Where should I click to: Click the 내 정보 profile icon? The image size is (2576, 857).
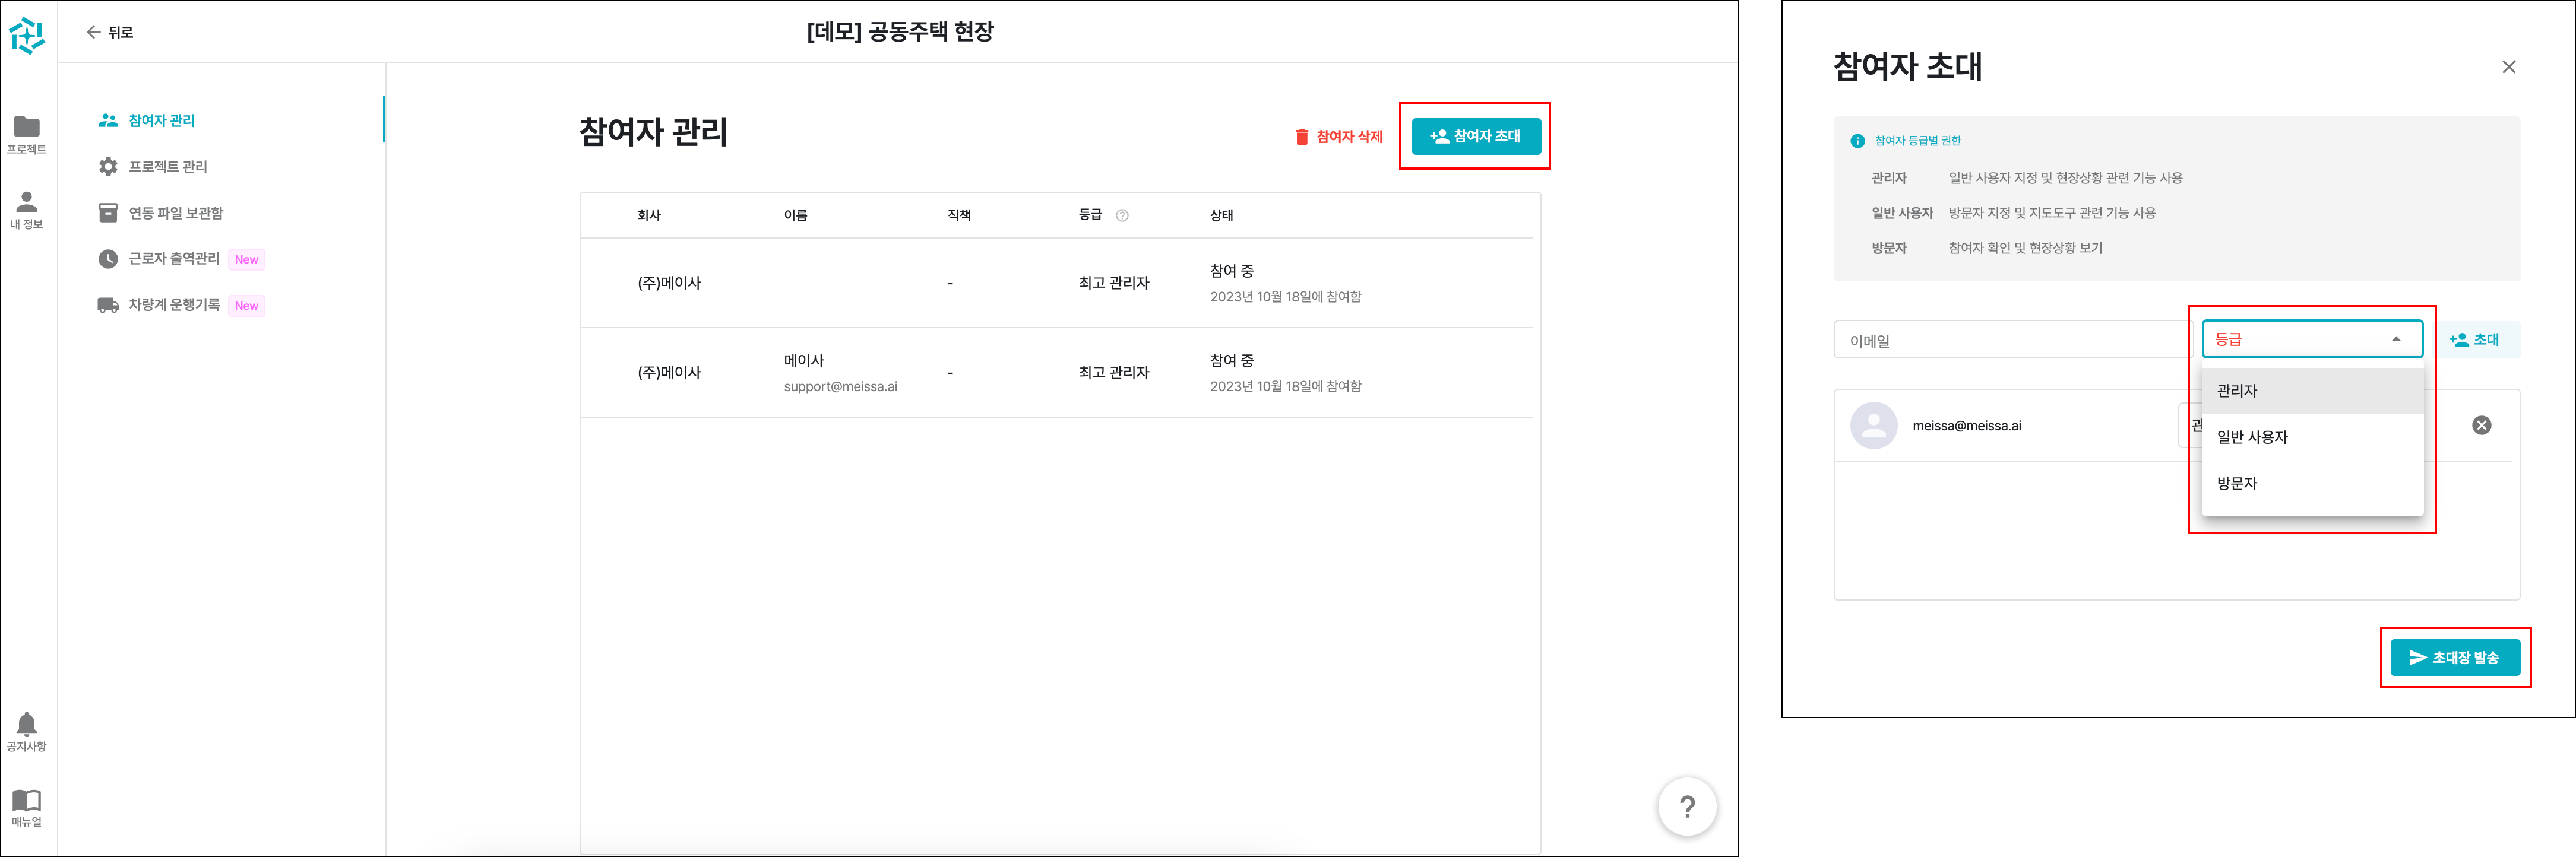(x=27, y=203)
